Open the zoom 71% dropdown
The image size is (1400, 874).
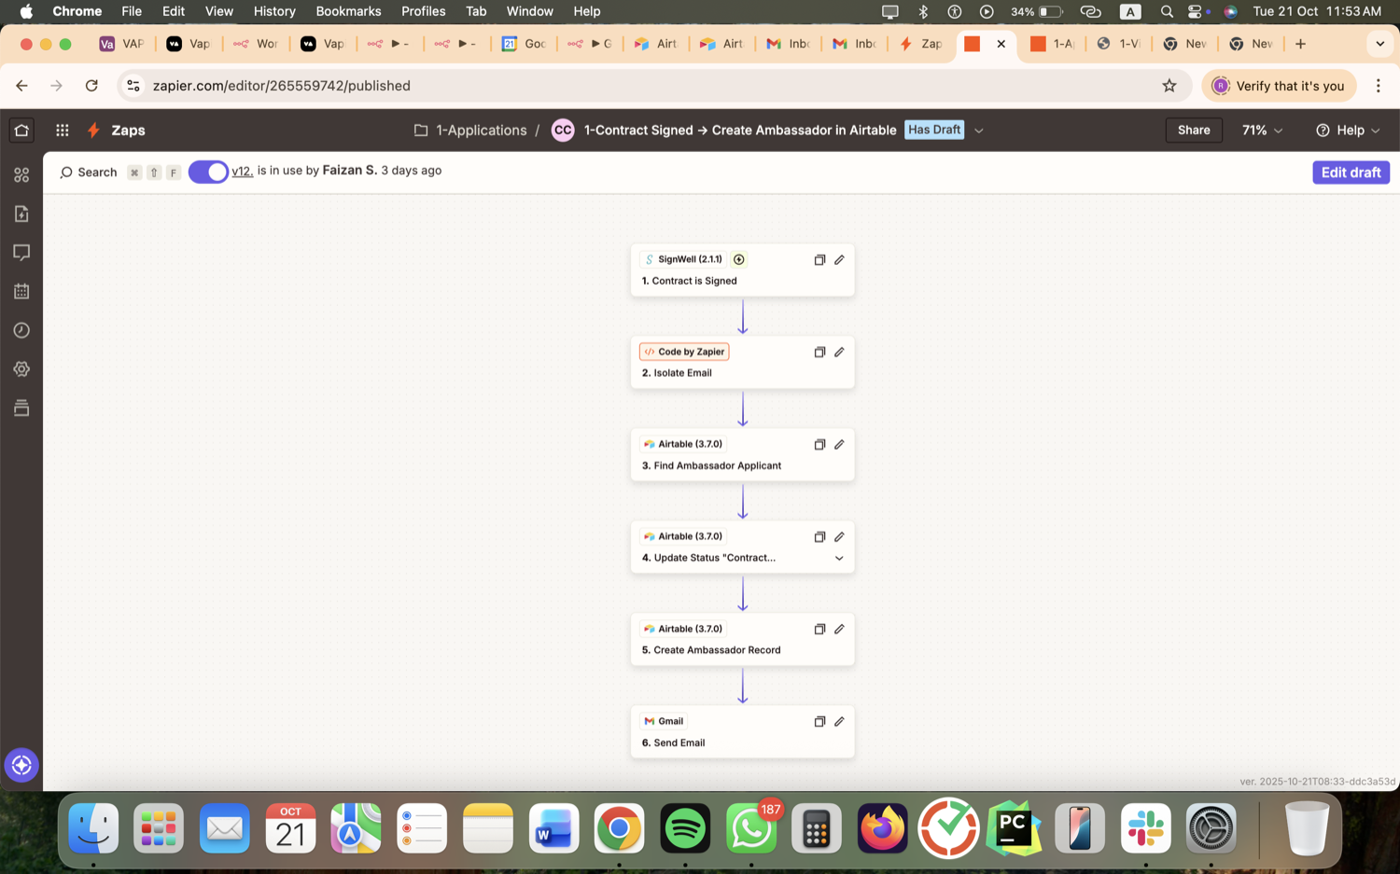click(1263, 131)
